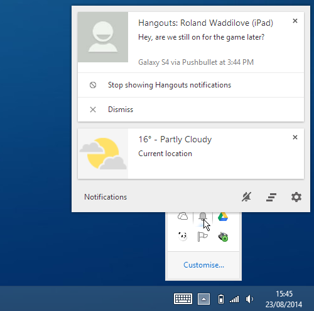The image size is (314, 311).
Task: Open Google Drive tray icon
Action: coord(223,217)
